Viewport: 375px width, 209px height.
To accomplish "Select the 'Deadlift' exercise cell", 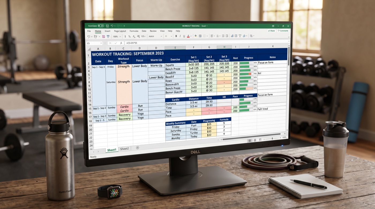I will click(175, 73).
